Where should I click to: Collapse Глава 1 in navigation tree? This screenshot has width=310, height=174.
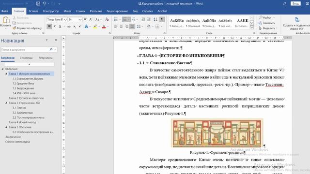click(x=6, y=74)
